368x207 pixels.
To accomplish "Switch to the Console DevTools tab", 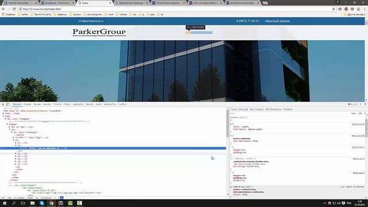I will (x=28, y=104).
